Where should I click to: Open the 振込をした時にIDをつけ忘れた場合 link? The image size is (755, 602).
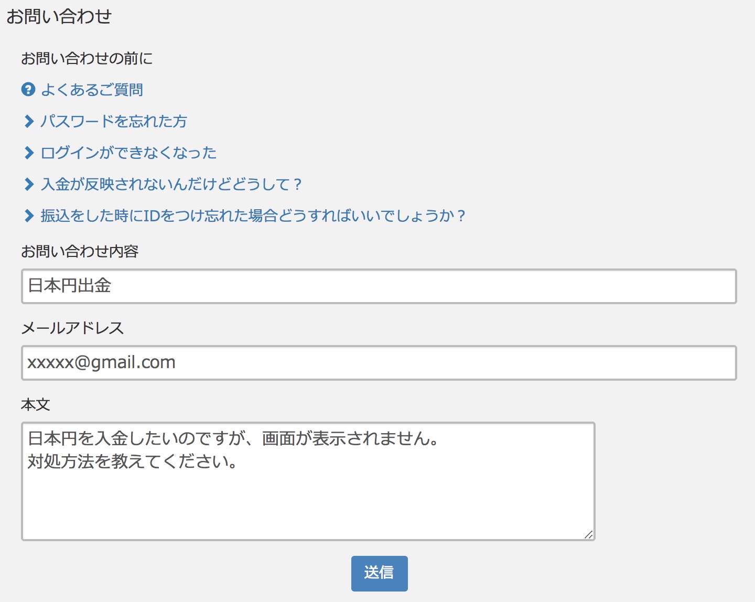click(253, 216)
